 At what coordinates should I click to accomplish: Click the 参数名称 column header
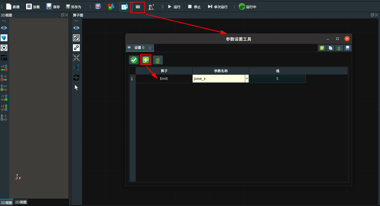click(221, 71)
